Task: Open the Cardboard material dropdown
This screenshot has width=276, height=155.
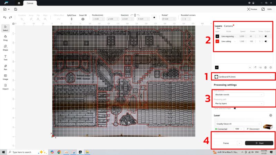Action: 243,77
